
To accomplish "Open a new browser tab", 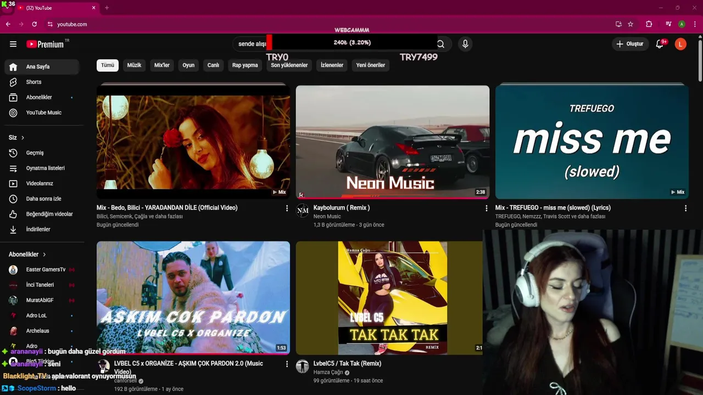I will point(107,8).
